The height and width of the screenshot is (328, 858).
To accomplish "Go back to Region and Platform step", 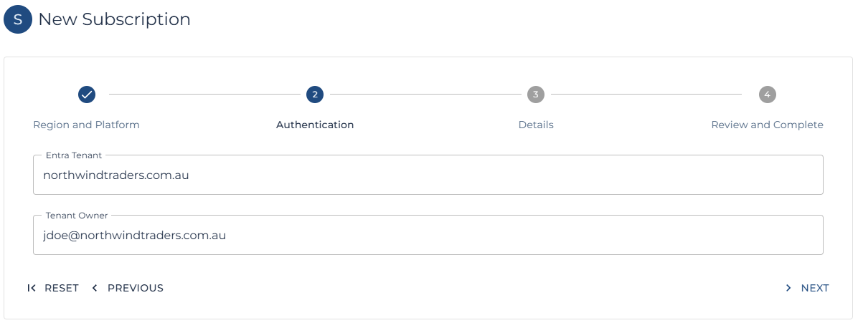I will (86, 125).
